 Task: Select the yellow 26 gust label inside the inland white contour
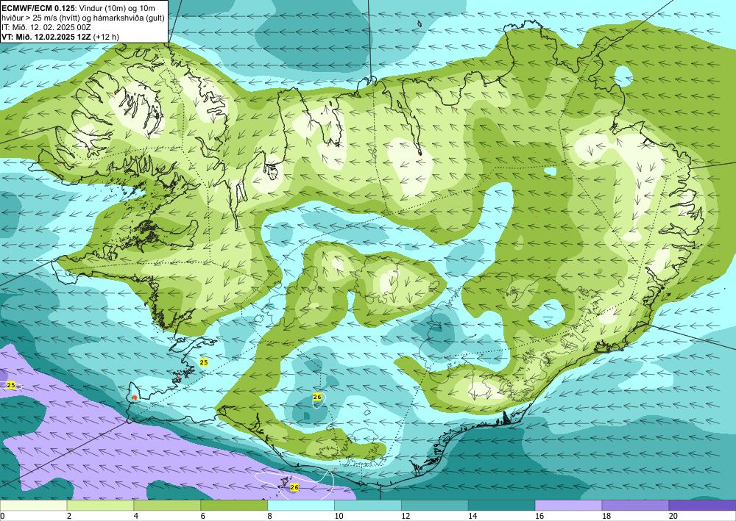(x=317, y=397)
